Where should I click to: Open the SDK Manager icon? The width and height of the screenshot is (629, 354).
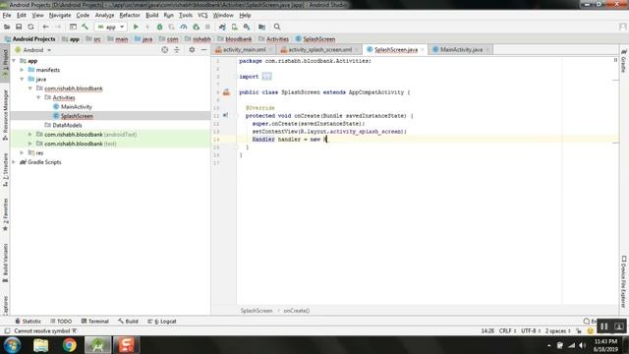click(247, 27)
